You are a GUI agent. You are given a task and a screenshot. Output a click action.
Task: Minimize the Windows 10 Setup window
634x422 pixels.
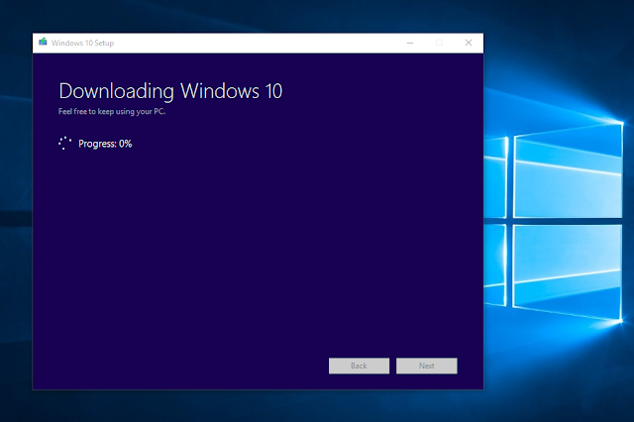click(x=410, y=43)
